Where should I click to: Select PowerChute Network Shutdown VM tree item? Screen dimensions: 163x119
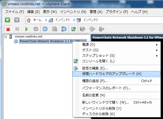point(53,41)
